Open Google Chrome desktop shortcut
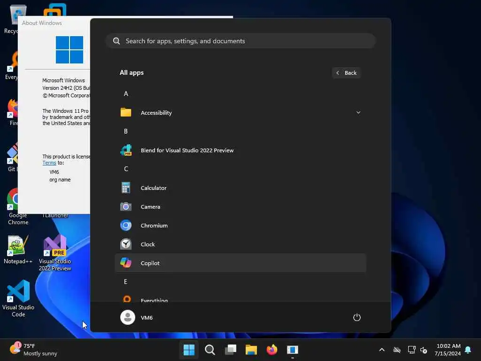The image size is (481, 361). [12, 207]
